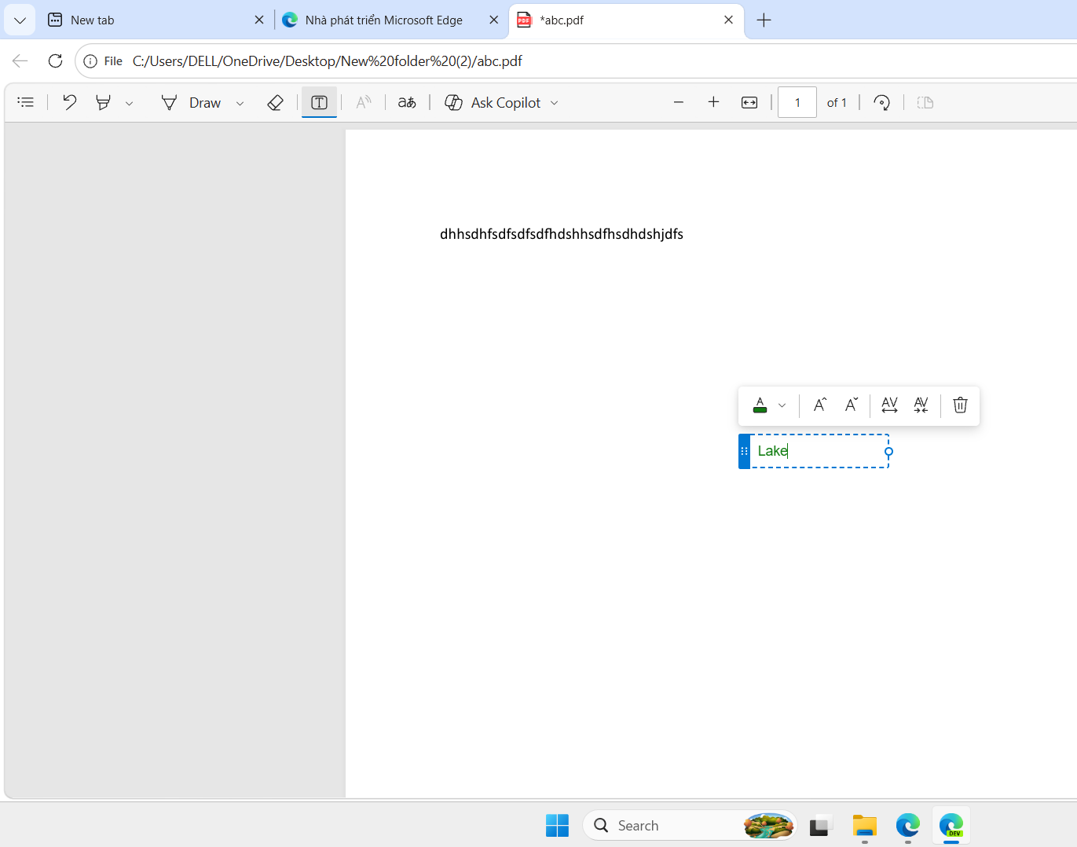Click the Page view icon
The height and width of the screenshot is (847, 1077).
[925, 102]
